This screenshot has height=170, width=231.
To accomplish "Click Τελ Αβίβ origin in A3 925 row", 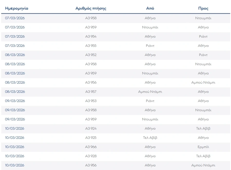I will click(150, 138).
